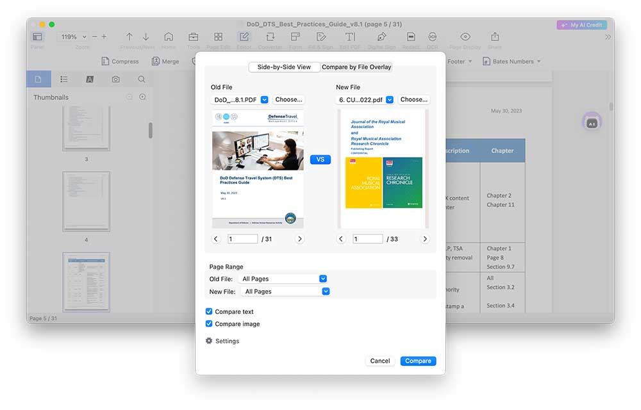Screen dimensions: 641x410
Task: Open the Bates Numbers dropdown
Action: (512, 61)
